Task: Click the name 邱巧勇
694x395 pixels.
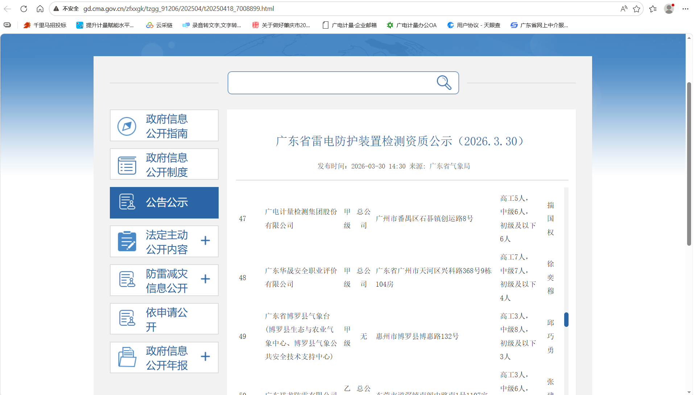Action: coord(550,336)
